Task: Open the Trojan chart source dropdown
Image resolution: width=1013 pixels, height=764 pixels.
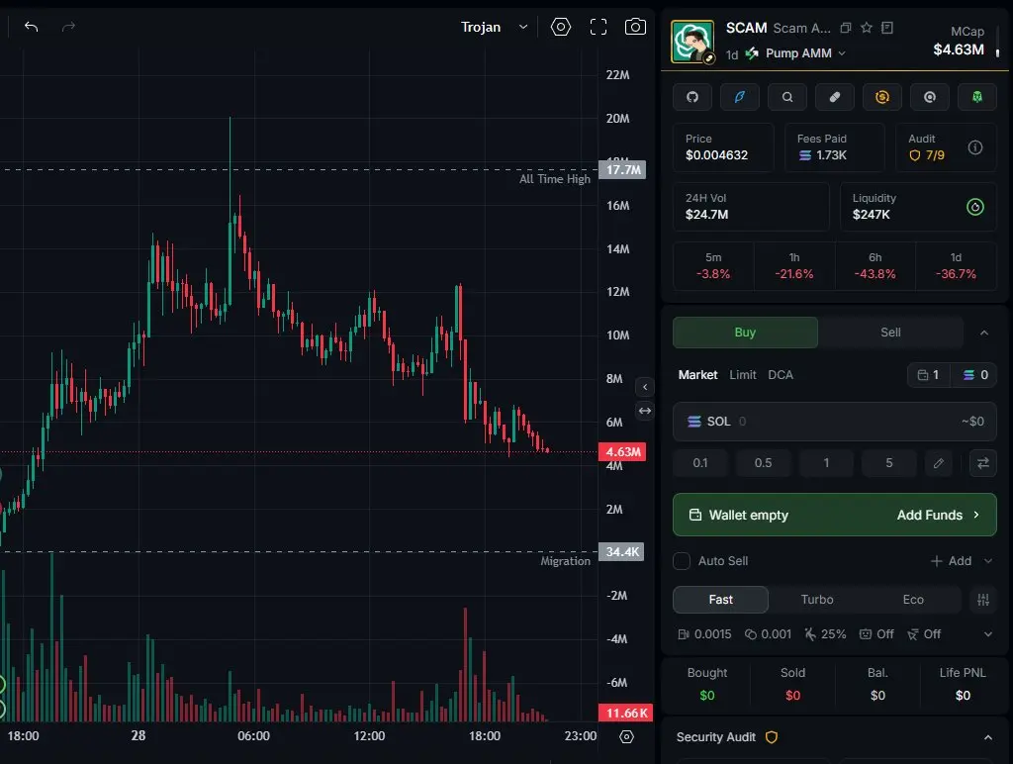Action: 494,27
